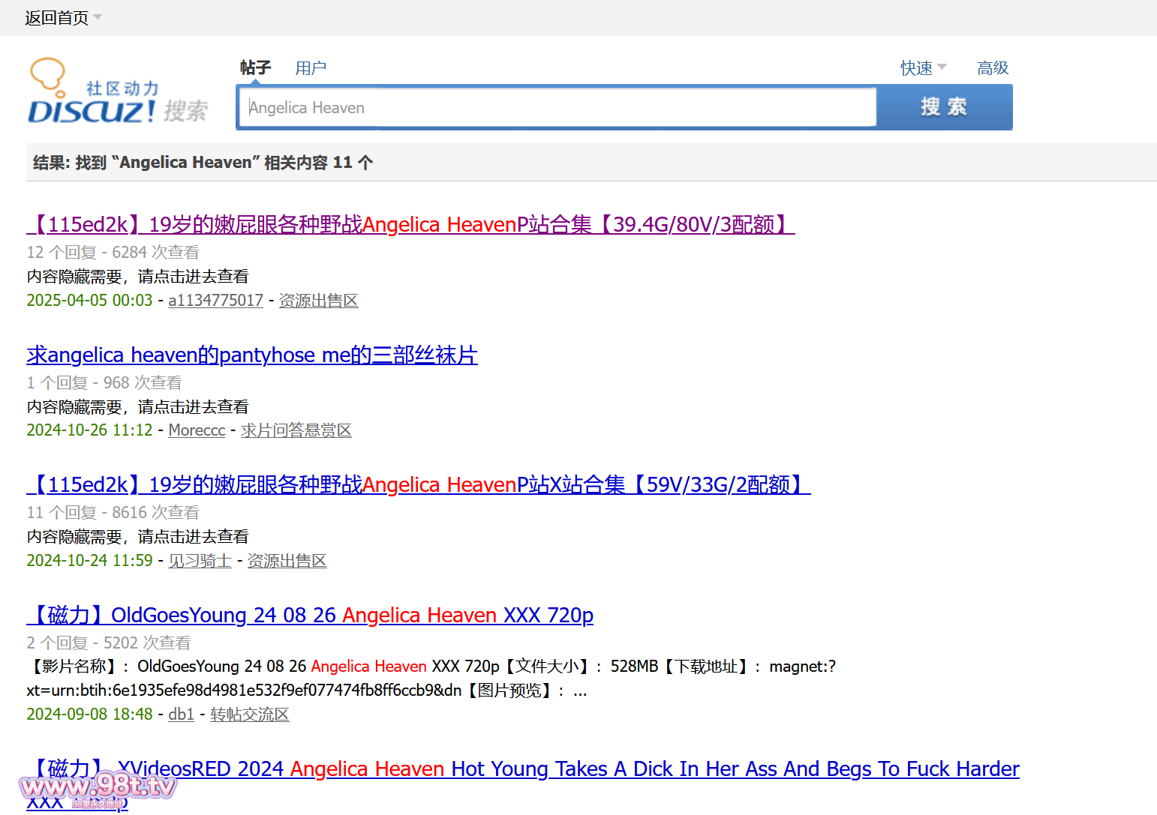Open the 39.4G/80V/3配额 result title

410,224
